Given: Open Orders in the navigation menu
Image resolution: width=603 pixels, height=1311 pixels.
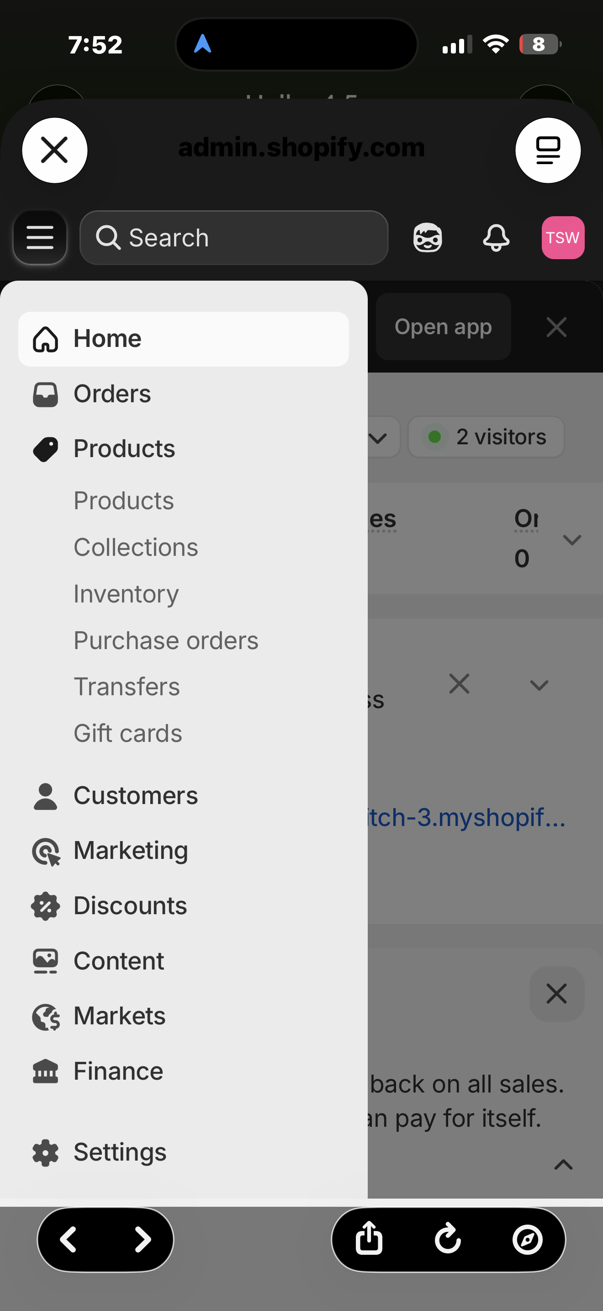Looking at the screenshot, I should pos(112,394).
